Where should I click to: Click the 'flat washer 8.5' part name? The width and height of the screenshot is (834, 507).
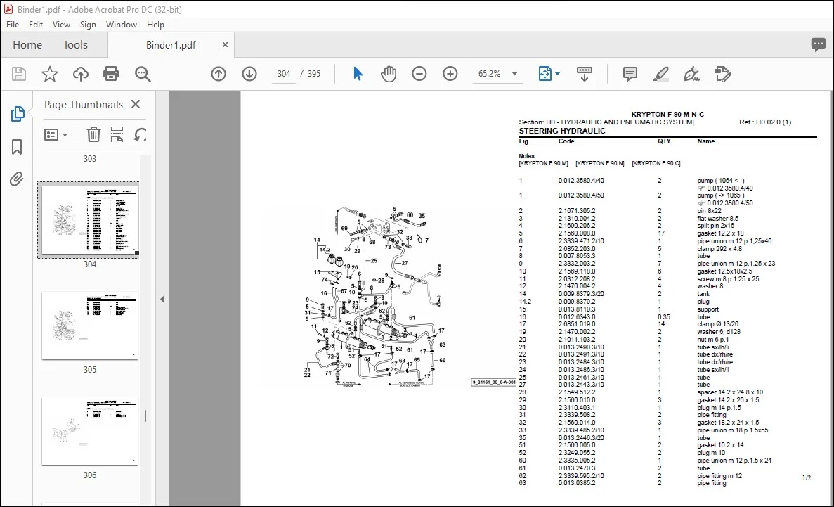[717, 219]
